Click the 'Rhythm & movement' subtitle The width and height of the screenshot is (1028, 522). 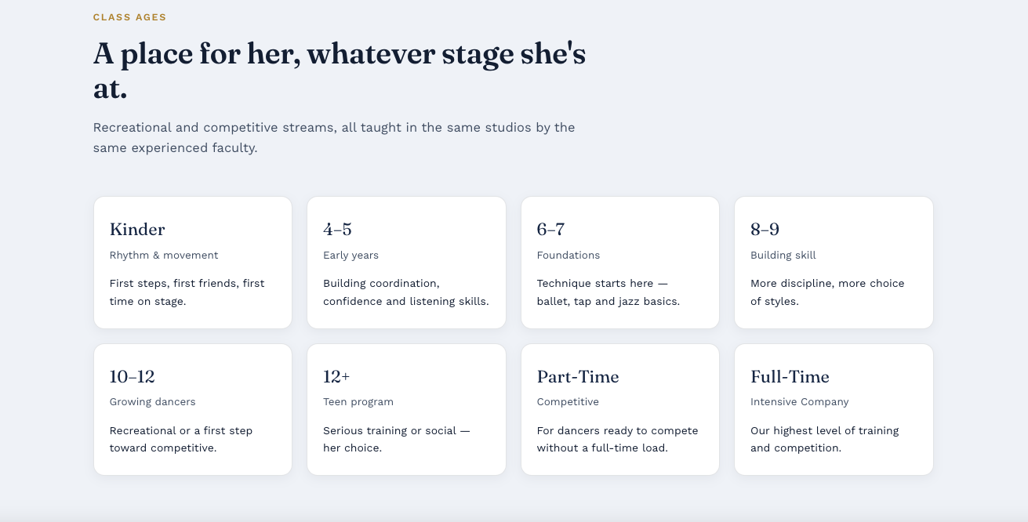pos(164,255)
